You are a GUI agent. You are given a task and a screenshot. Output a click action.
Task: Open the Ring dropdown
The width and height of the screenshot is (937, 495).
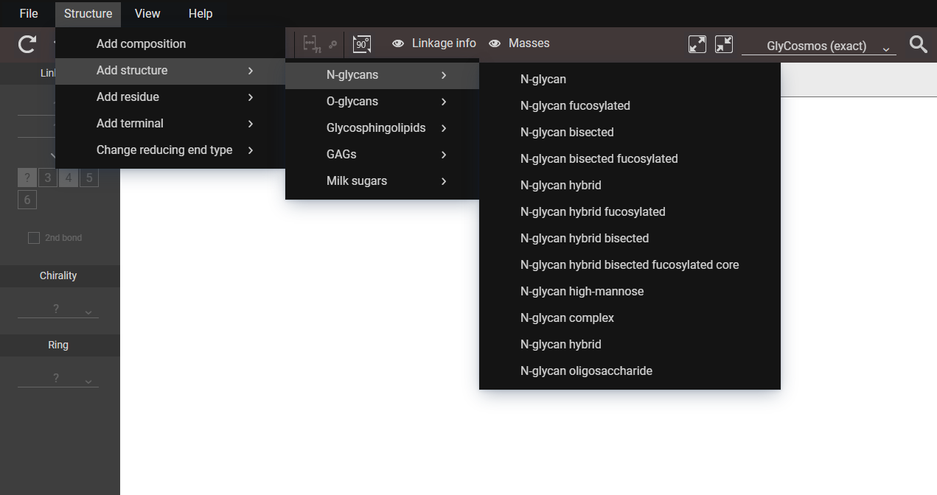click(58, 379)
